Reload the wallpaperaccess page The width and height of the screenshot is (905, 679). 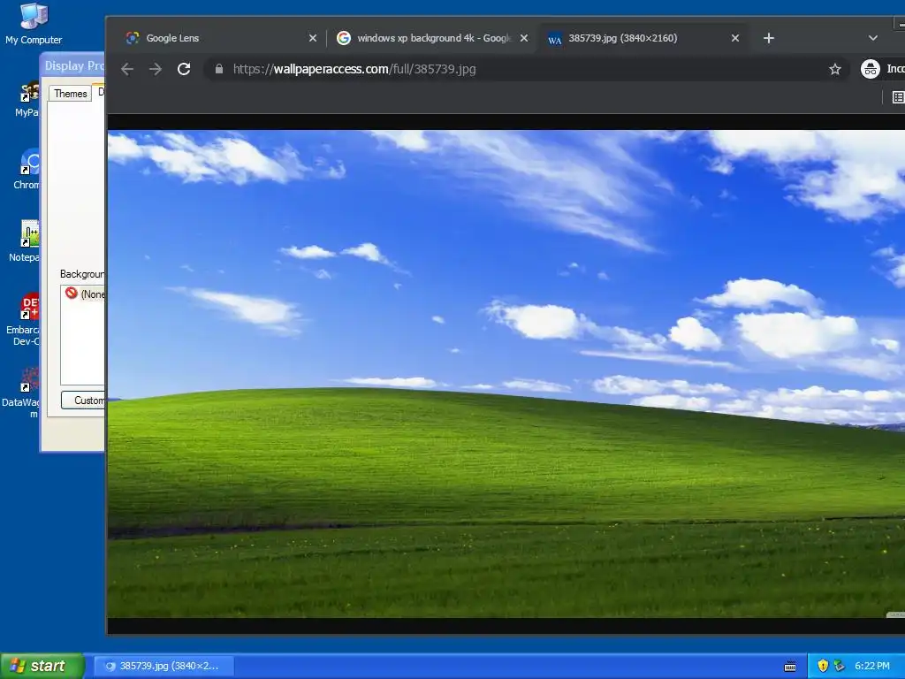(184, 69)
